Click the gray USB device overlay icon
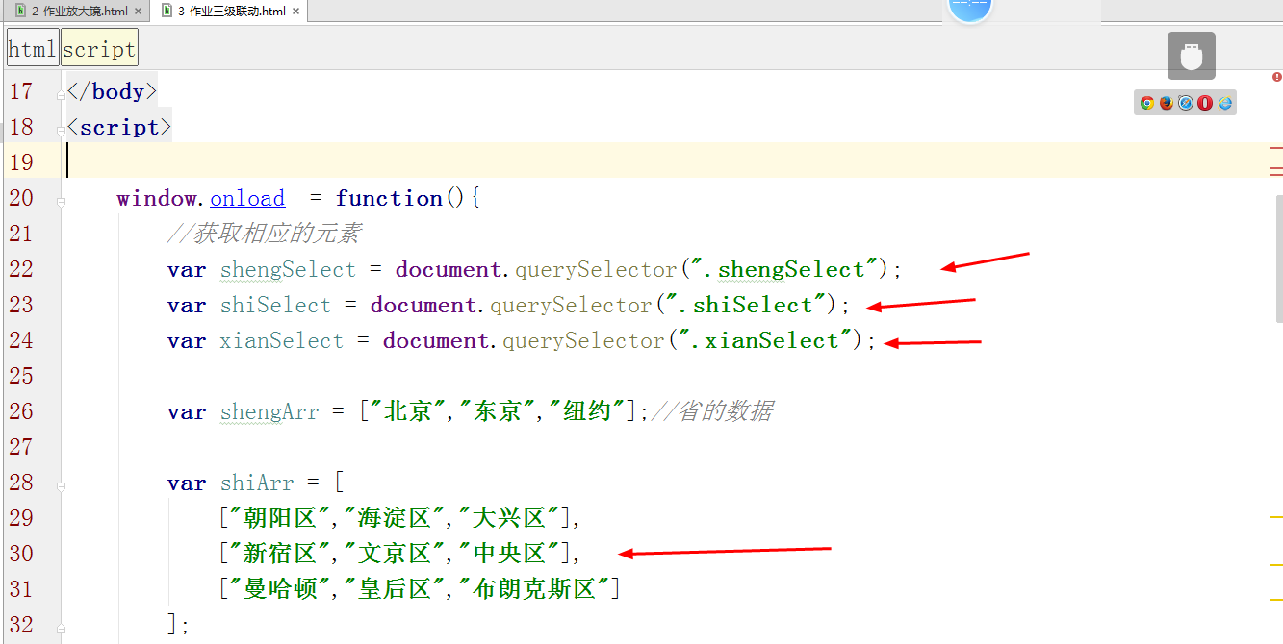Screen dimensions: 1283x644 point(1191,55)
